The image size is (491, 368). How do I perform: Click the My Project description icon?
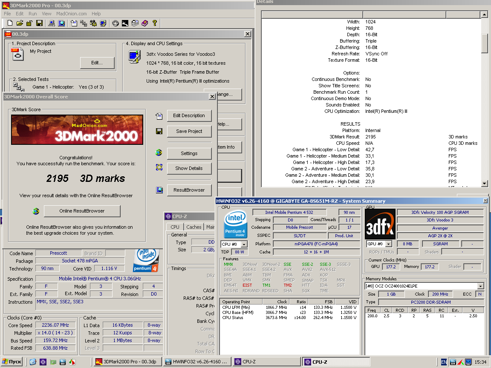[x=17, y=55]
